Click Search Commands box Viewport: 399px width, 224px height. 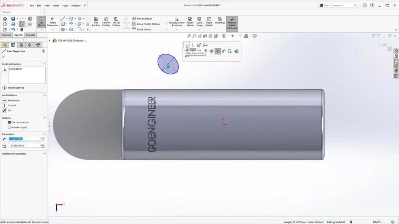coord(339,5)
